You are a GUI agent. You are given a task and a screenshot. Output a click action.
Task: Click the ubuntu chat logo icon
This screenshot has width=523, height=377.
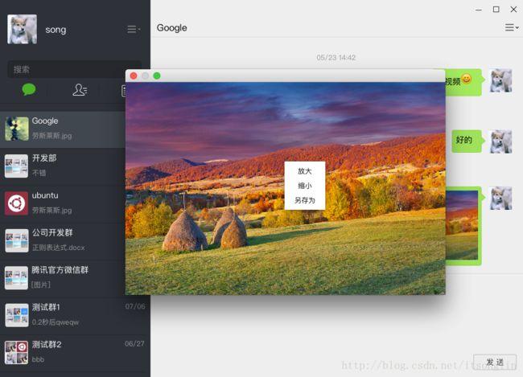17,203
